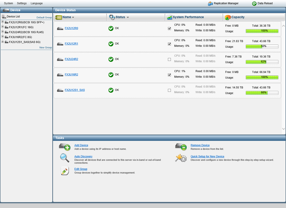Click the Auto Discovery magnifier icon
The width and height of the screenshot is (286, 208).
65,158
